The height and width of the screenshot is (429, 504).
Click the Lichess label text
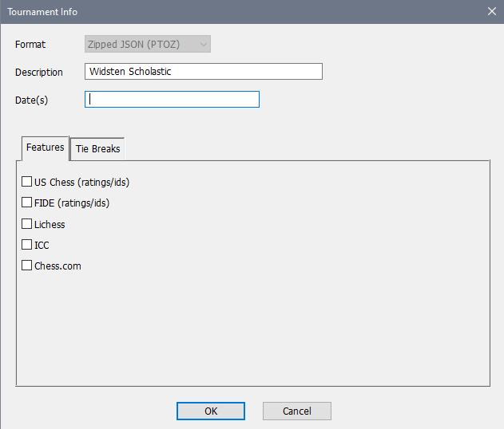pos(50,225)
